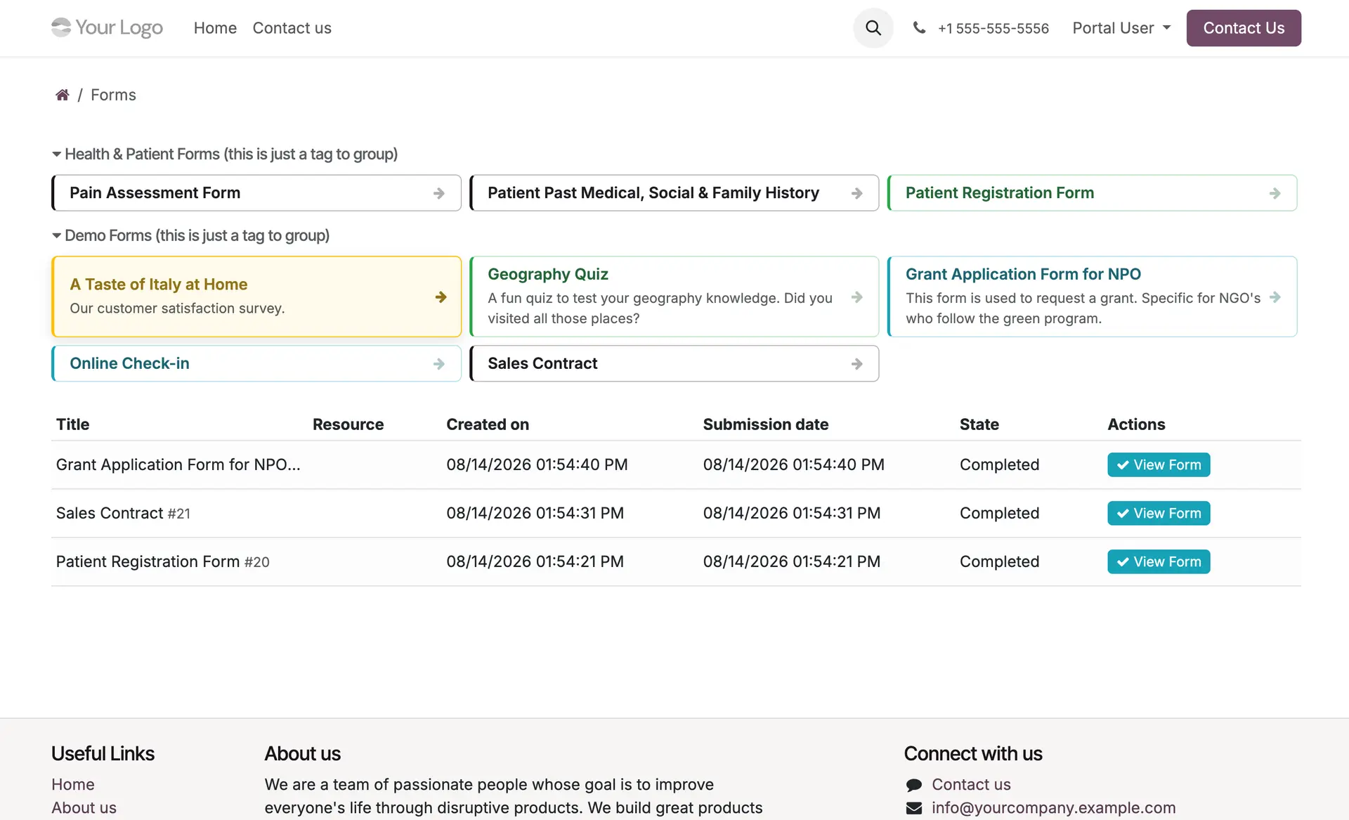The height and width of the screenshot is (820, 1349).
Task: Click the purple Contact Us button
Action: click(1244, 28)
